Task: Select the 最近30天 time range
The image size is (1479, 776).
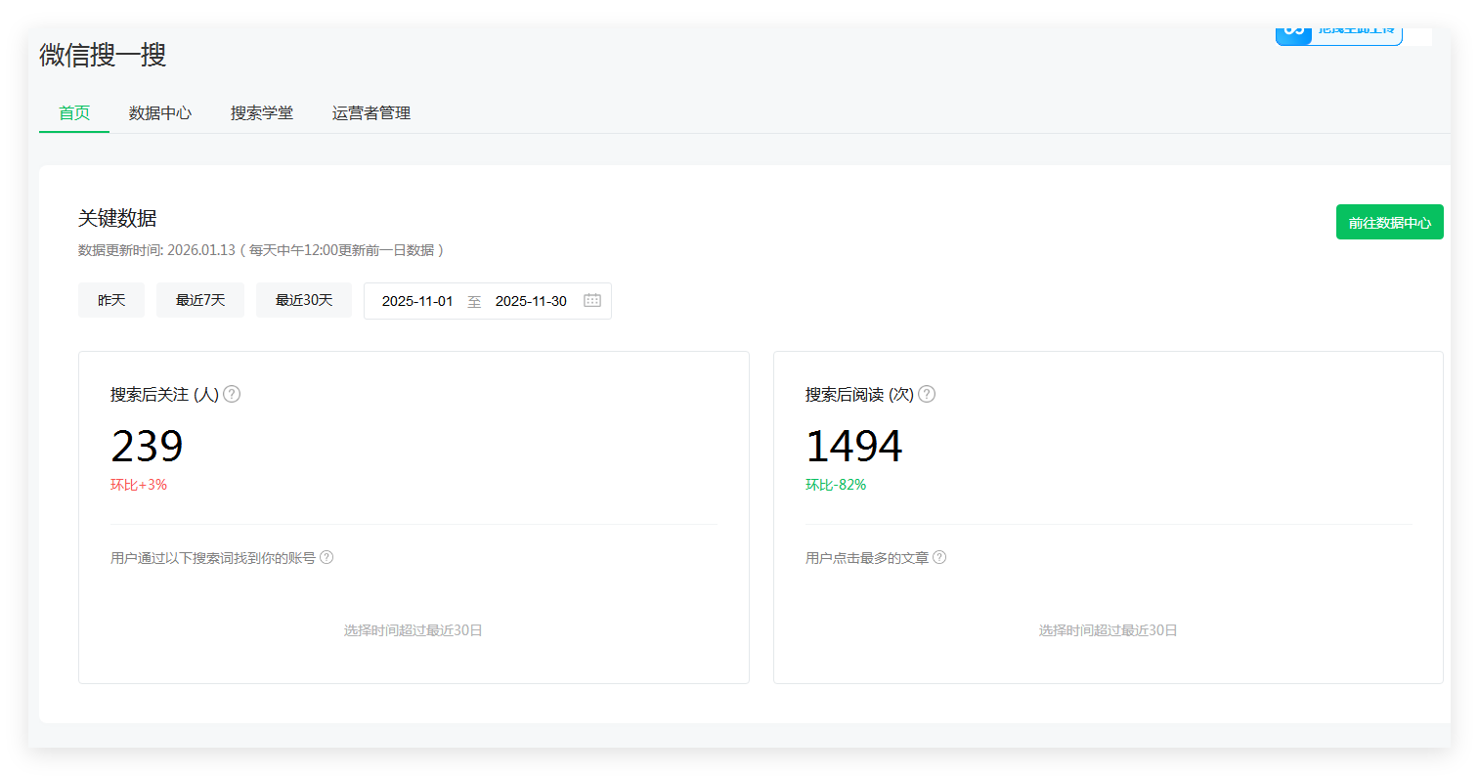Action: point(304,300)
